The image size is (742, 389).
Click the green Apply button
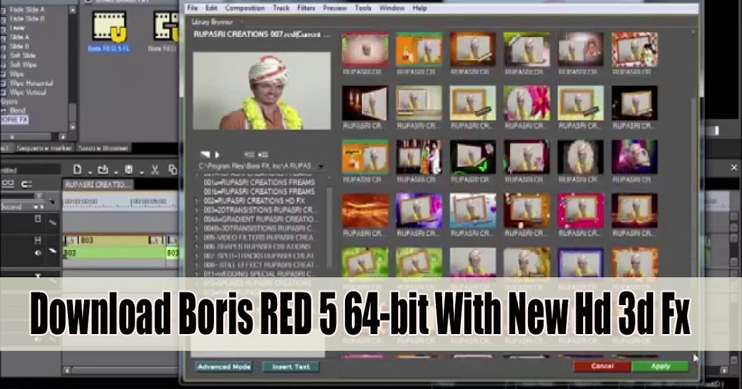(x=660, y=366)
